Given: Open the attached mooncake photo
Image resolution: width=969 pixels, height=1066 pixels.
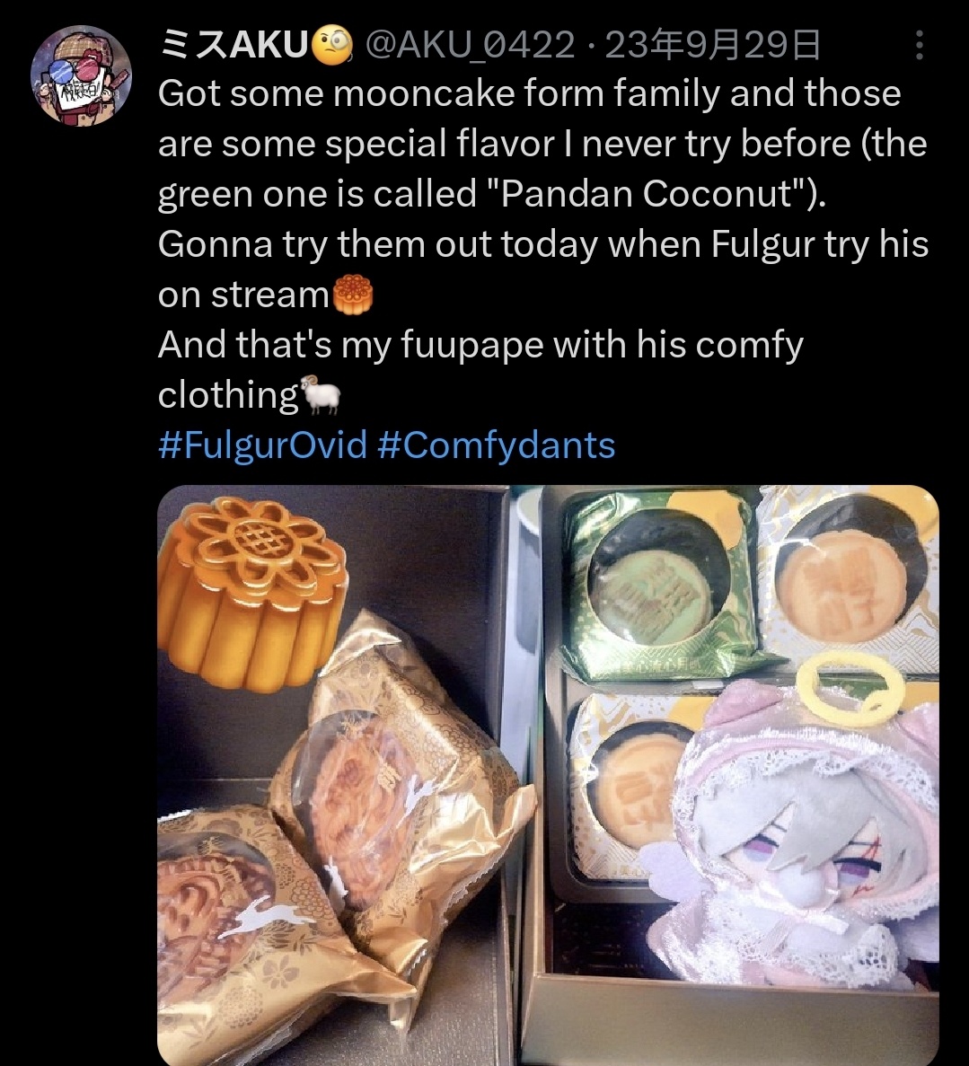Looking at the screenshot, I should 548,775.
